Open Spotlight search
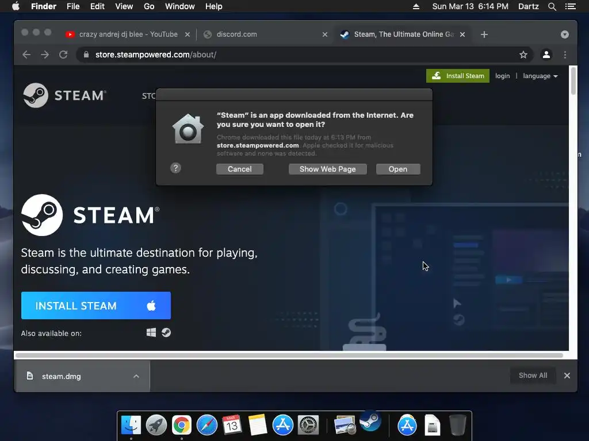Screen dimensions: 589x441 [552, 6]
